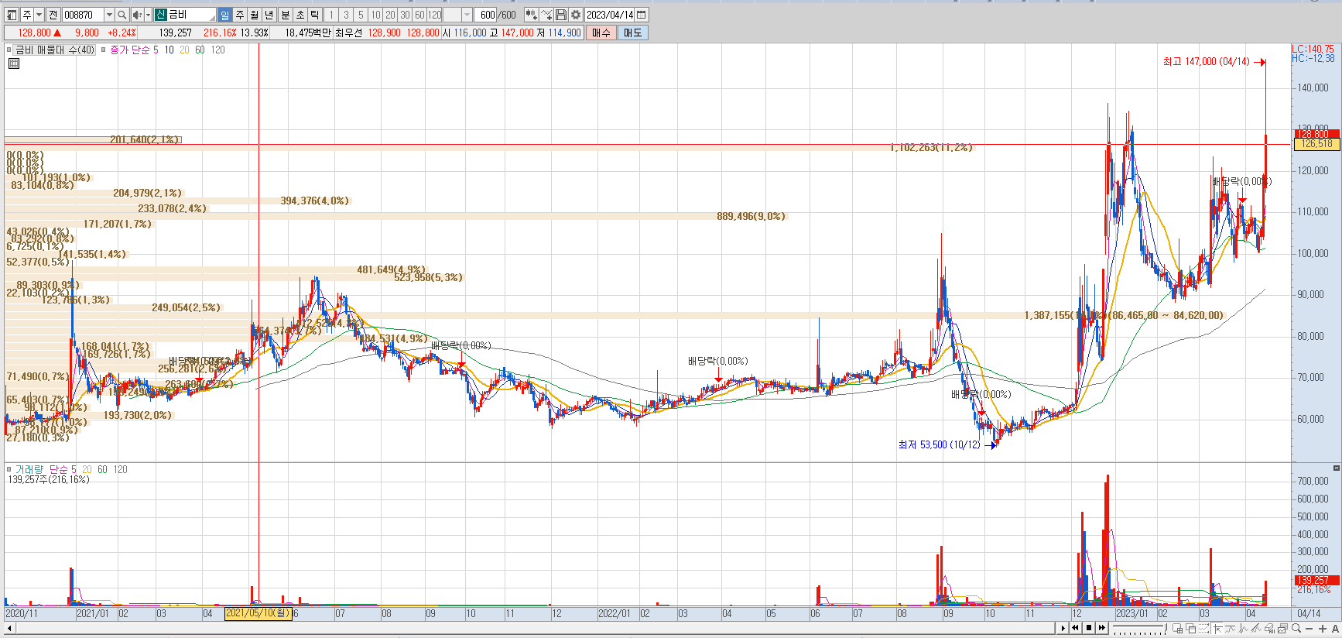Click the stock code input field 008870
The height and width of the screenshot is (638, 1342).
(x=83, y=15)
